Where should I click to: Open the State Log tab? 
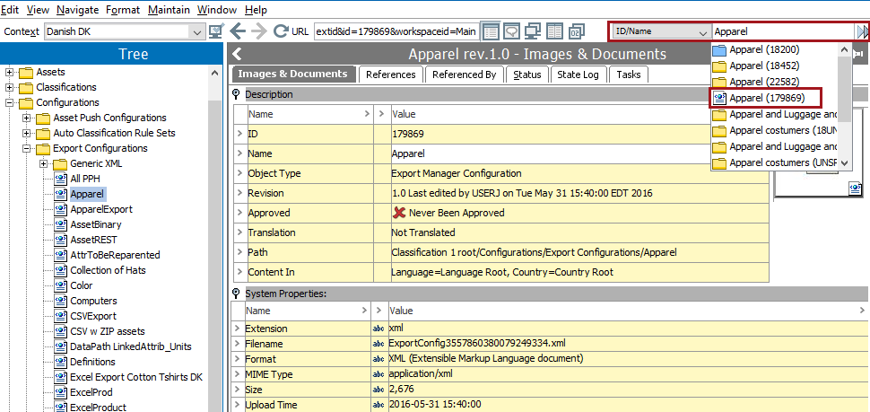pyautogui.click(x=578, y=75)
